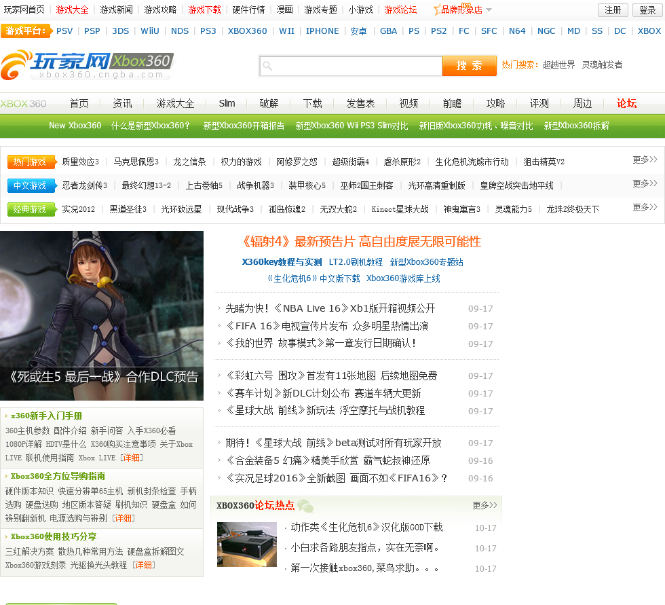Viewport: 665px width, 605px height.
Task: Open the X360key教程与实测 link
Action: pos(282,262)
